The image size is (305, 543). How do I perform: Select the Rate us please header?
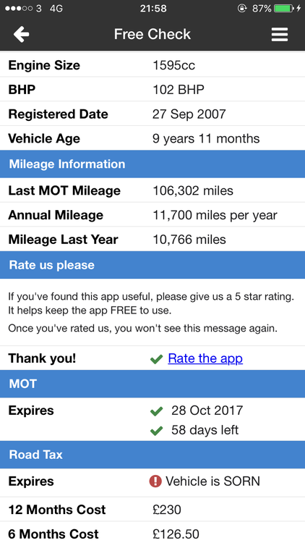tap(152, 265)
